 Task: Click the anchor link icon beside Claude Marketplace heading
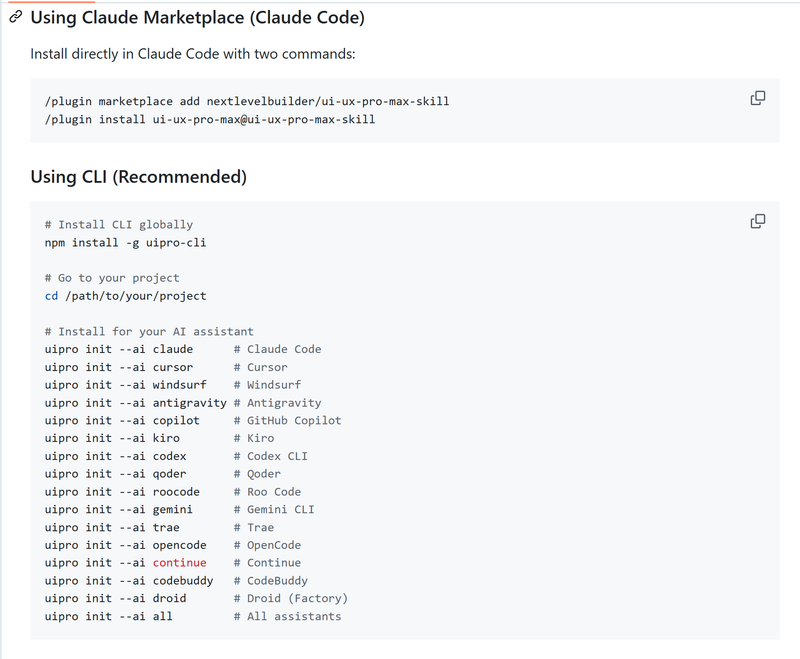point(16,17)
